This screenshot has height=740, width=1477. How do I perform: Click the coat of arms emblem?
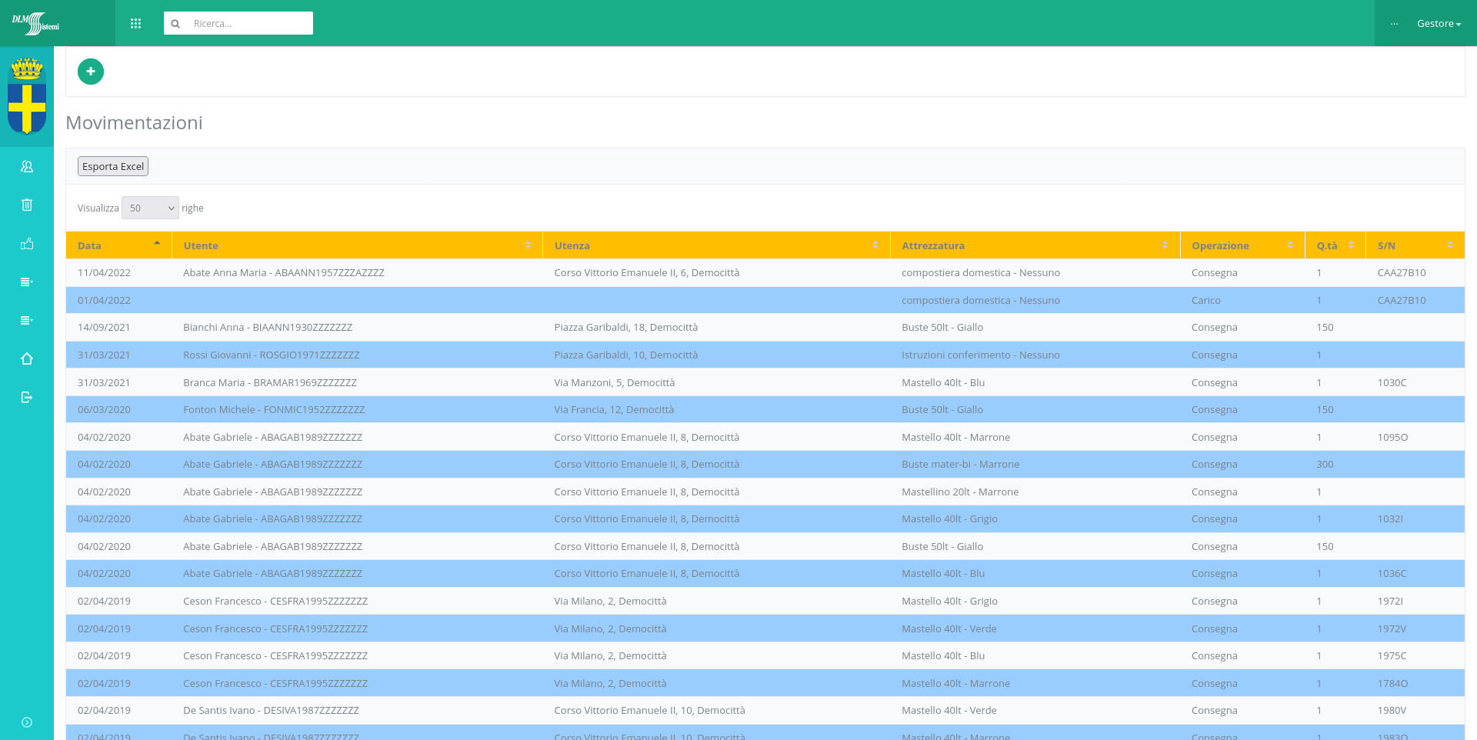[27, 96]
